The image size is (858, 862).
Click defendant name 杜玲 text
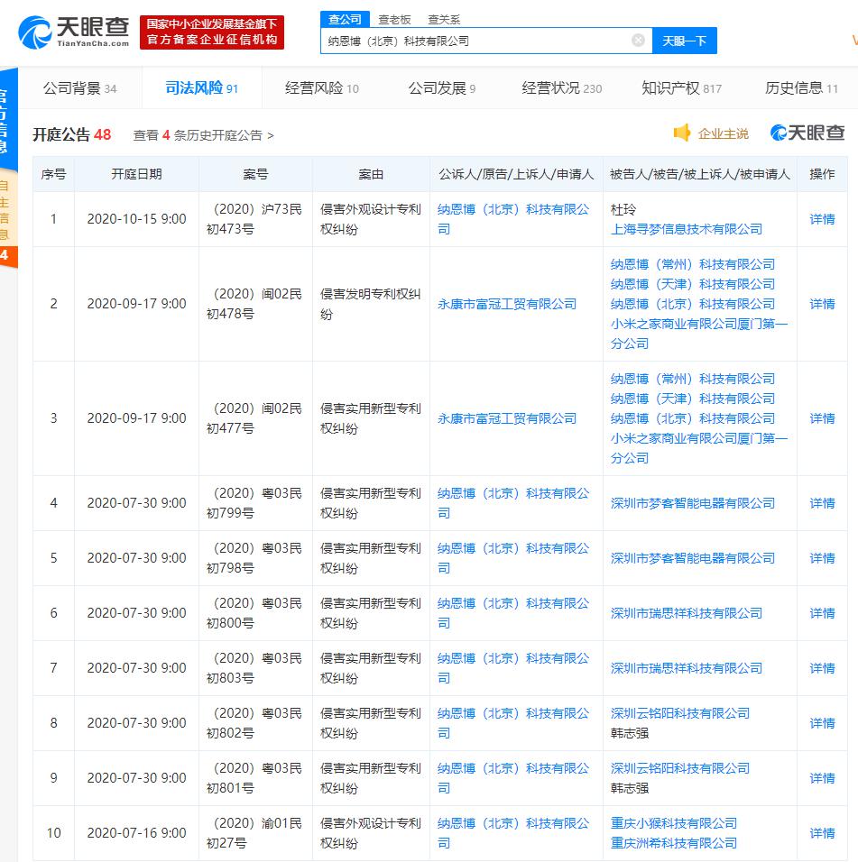point(623,209)
